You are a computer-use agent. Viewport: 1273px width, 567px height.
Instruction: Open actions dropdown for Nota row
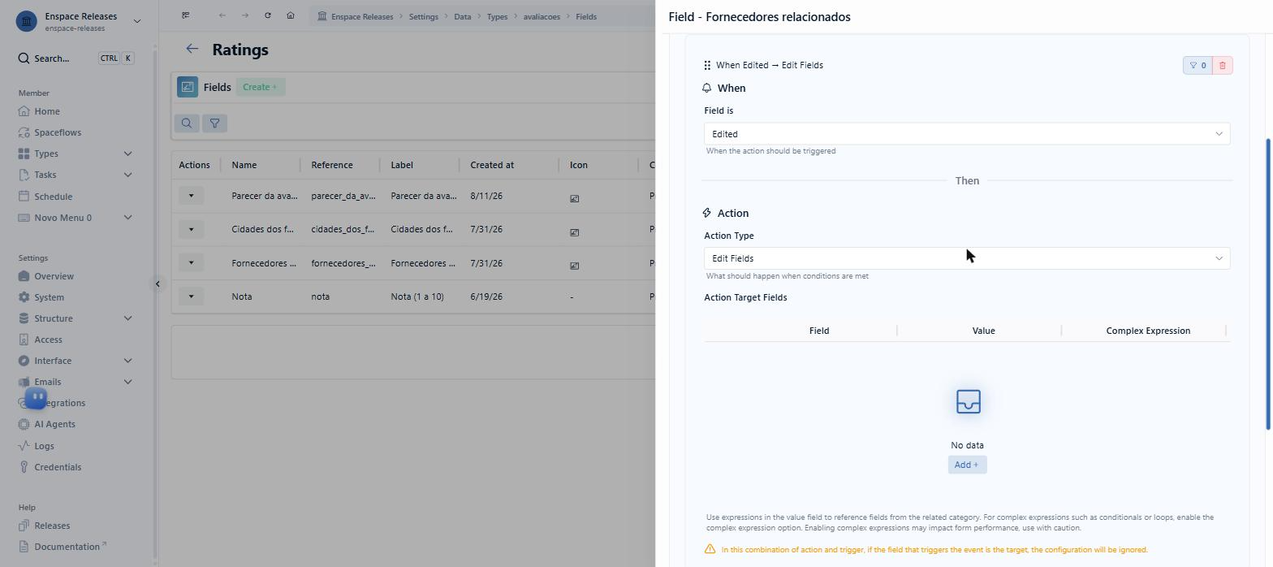tap(191, 296)
